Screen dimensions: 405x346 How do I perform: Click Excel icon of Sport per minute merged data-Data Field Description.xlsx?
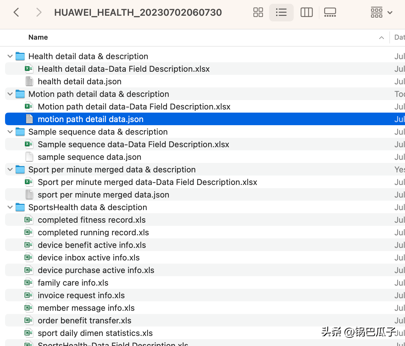29,182
